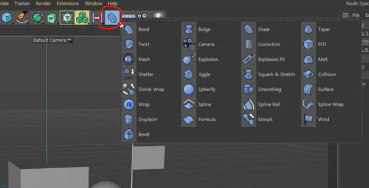Open the Help menu
369x188 pixels.
[113, 3]
